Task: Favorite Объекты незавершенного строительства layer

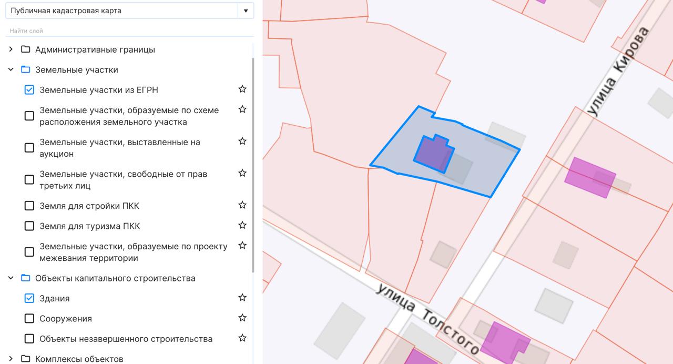Action: 242,338
